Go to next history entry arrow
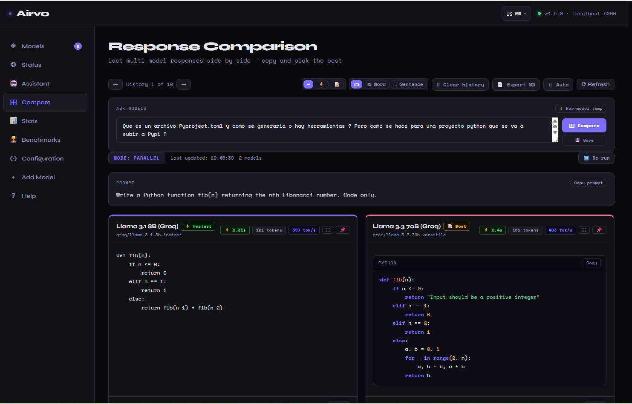The width and height of the screenshot is (632, 404). pyautogui.click(x=184, y=84)
